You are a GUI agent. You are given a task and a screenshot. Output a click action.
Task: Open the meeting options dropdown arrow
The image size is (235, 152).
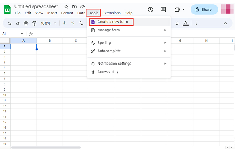point(183,10)
